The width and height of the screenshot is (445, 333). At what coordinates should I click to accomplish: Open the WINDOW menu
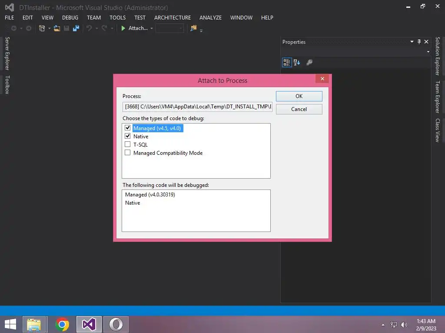pyautogui.click(x=241, y=17)
